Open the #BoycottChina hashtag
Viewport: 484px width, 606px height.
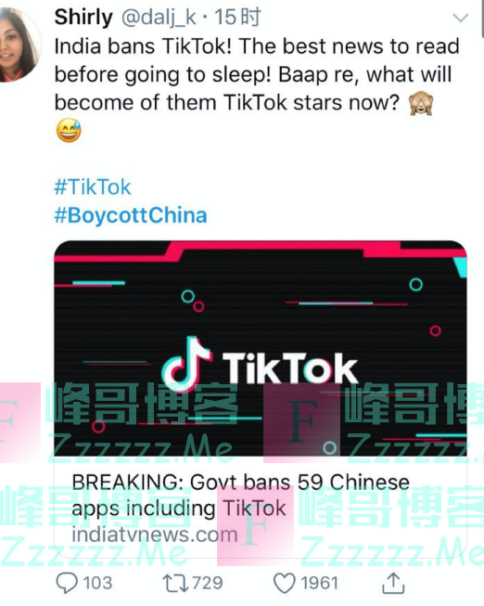coord(131,215)
